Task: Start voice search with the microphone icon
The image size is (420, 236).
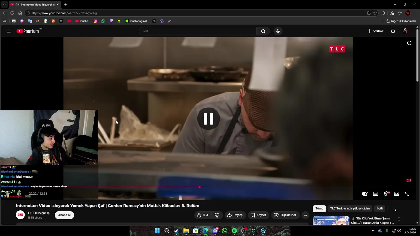Action: [278, 31]
